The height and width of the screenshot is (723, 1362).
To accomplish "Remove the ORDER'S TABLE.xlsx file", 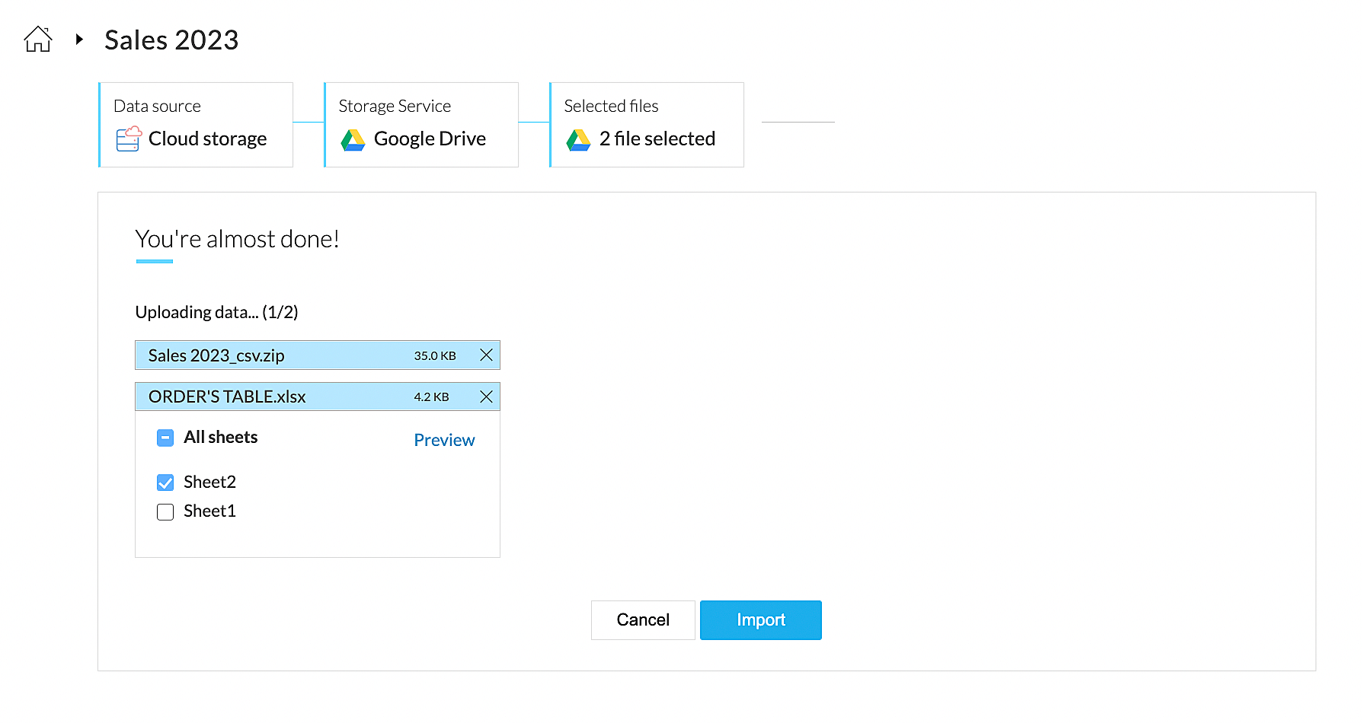I will [486, 397].
